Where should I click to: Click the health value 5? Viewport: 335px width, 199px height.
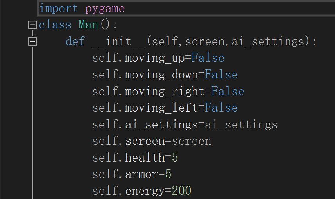(175, 158)
